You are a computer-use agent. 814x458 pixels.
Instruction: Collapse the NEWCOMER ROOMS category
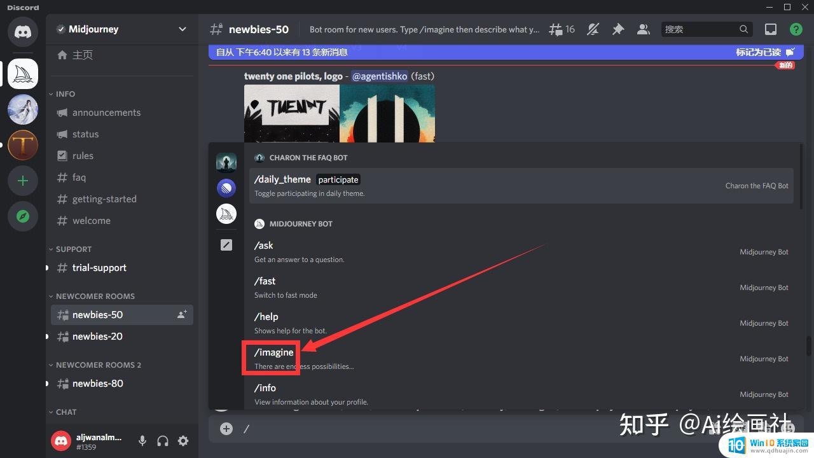click(x=92, y=296)
